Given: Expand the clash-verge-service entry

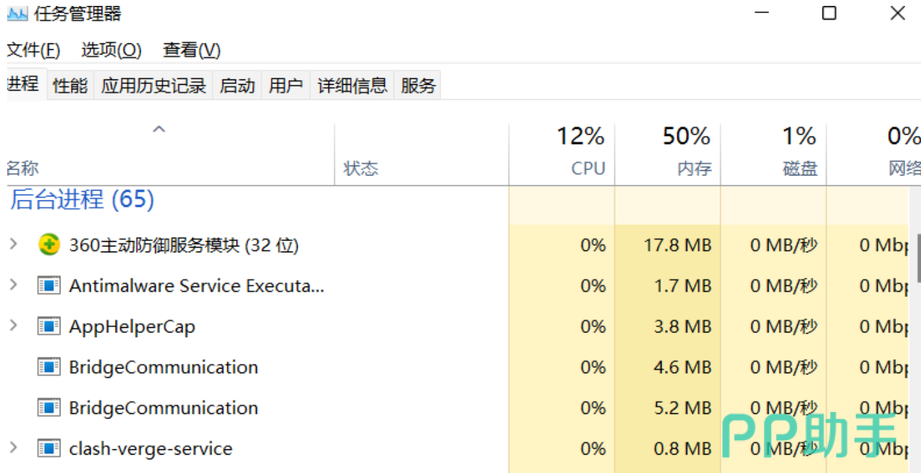Looking at the screenshot, I should pyautogui.click(x=13, y=448).
